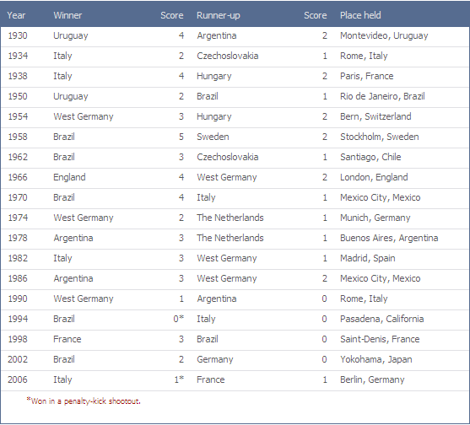This screenshot has width=470, height=425.
Task: Select the 1930 year cell
Action: (18, 35)
